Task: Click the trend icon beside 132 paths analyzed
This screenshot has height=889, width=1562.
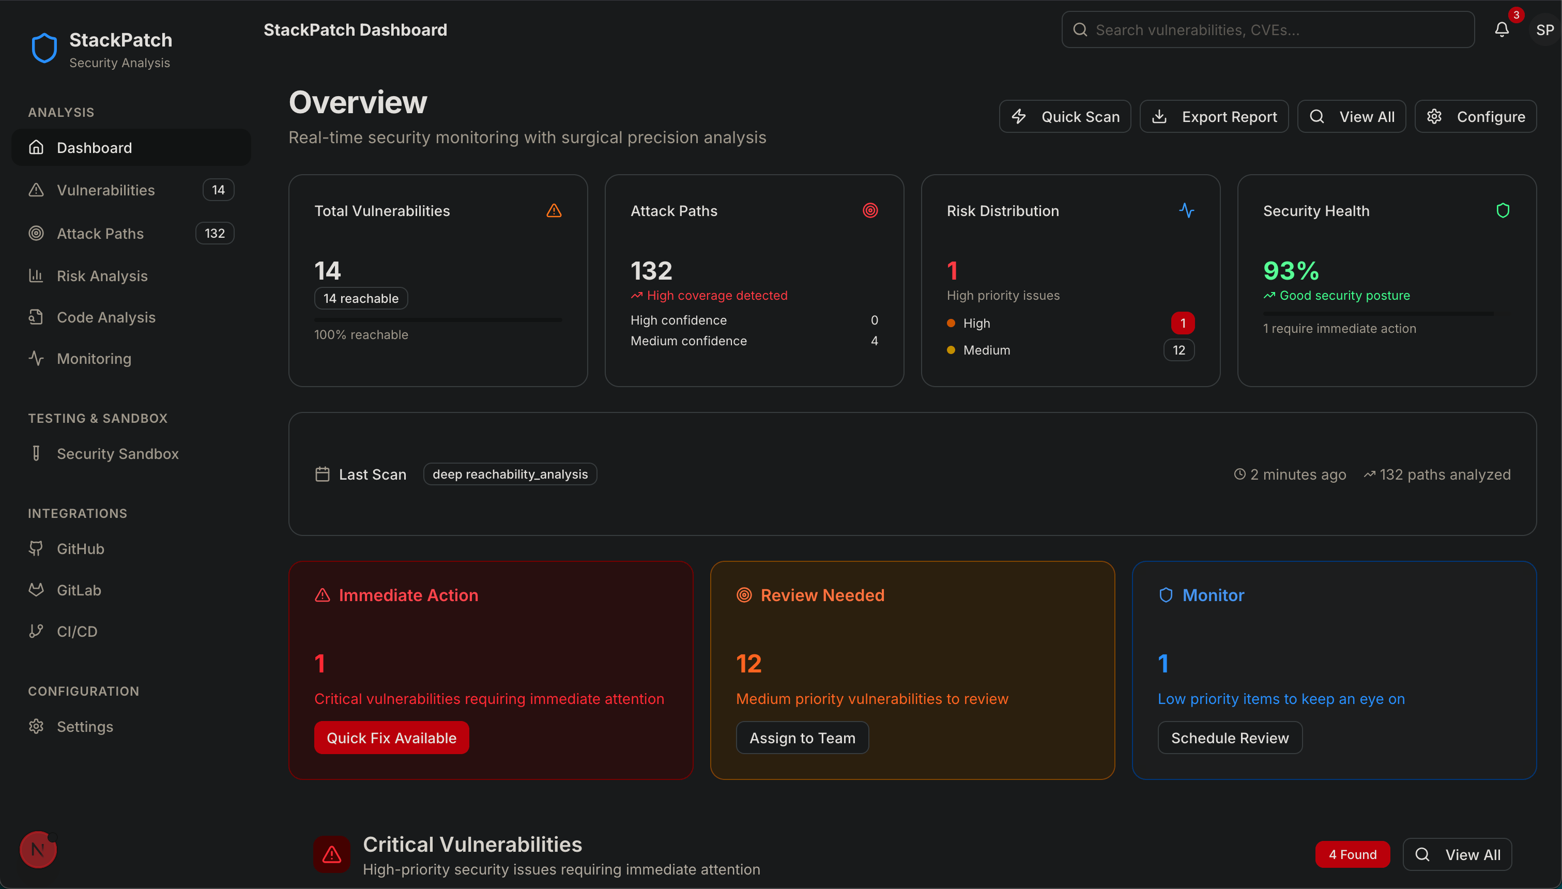Action: (x=1369, y=474)
